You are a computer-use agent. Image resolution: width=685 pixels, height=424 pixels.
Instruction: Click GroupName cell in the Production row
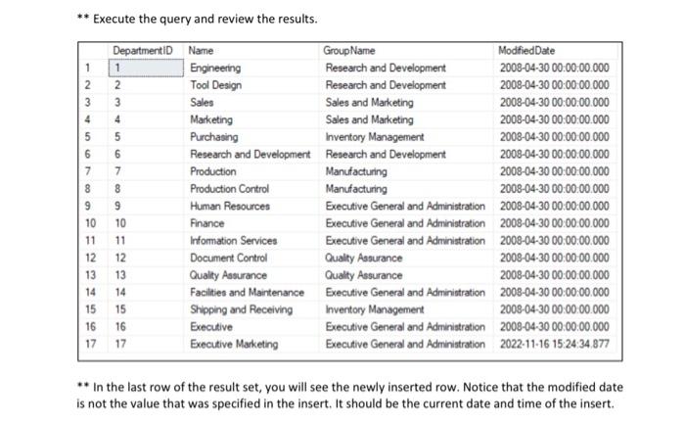point(406,171)
